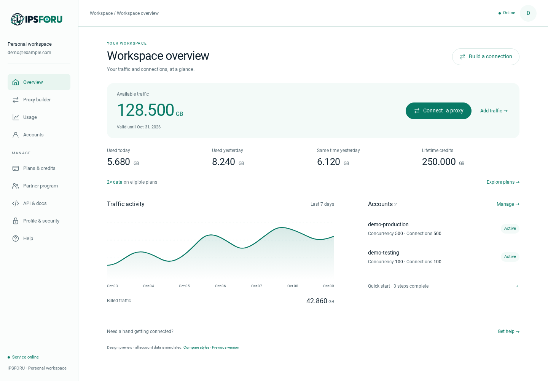Open Usage in the sidebar
Screen dimensions: 548x381
39,117
